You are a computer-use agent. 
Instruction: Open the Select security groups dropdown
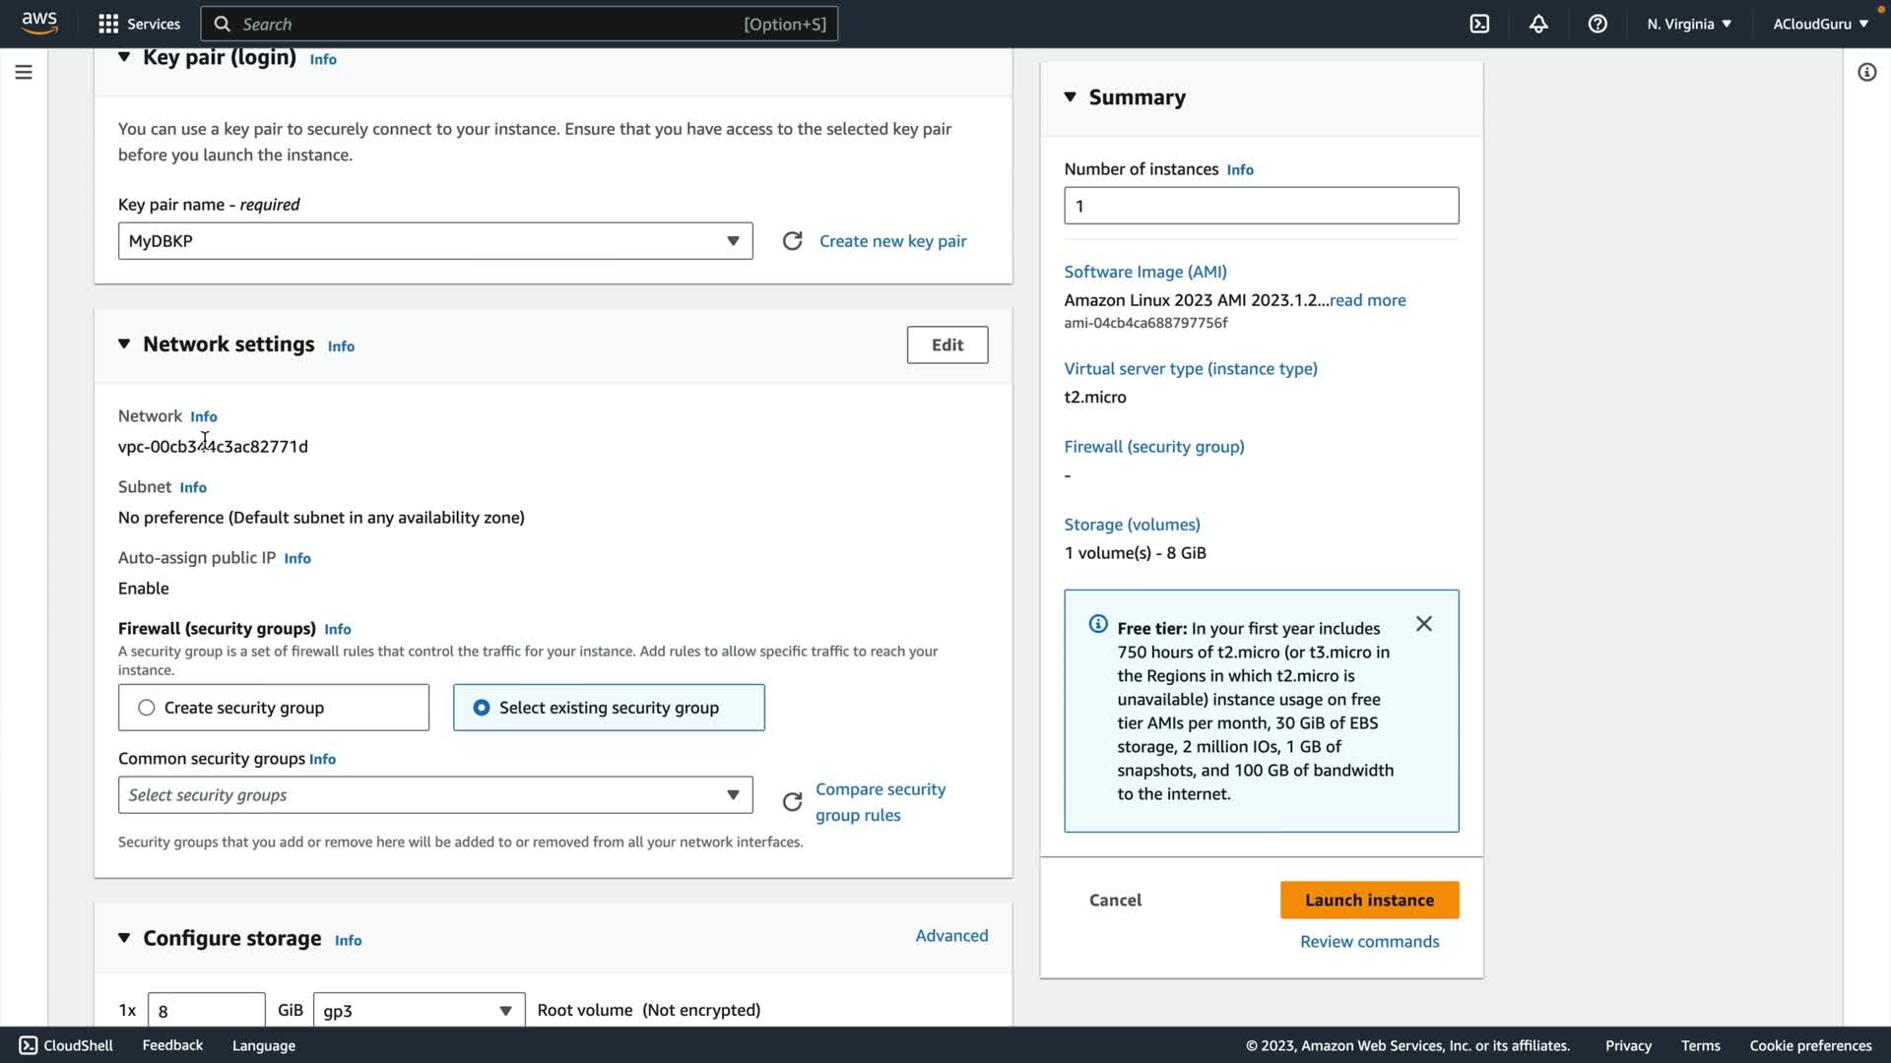coord(435,795)
